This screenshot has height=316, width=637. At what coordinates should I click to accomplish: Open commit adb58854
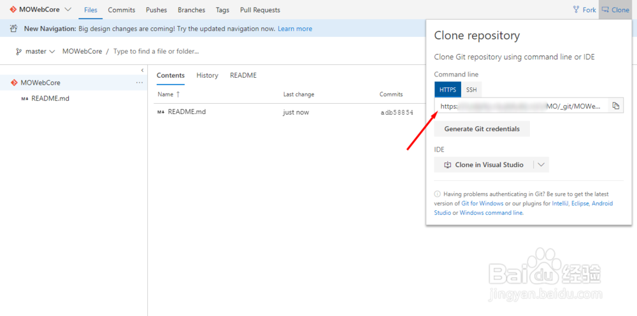pyautogui.click(x=397, y=113)
